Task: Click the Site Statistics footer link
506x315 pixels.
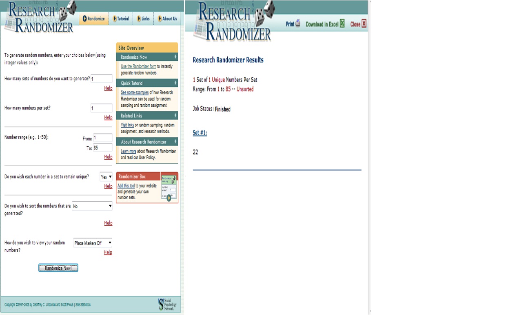Action: click(83, 305)
